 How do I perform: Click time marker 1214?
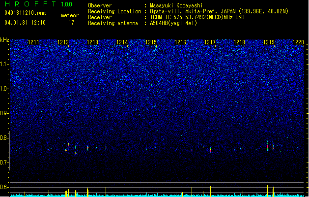click(x=122, y=42)
